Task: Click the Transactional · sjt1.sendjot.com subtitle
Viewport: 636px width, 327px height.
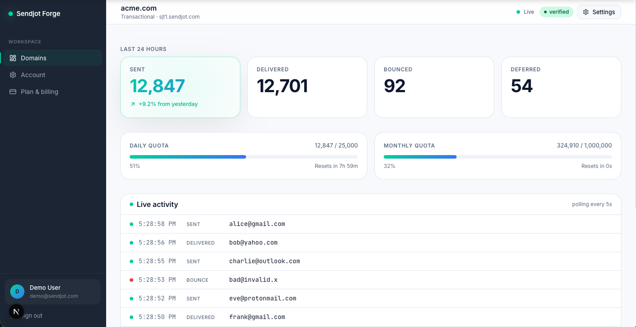Action: point(160,17)
